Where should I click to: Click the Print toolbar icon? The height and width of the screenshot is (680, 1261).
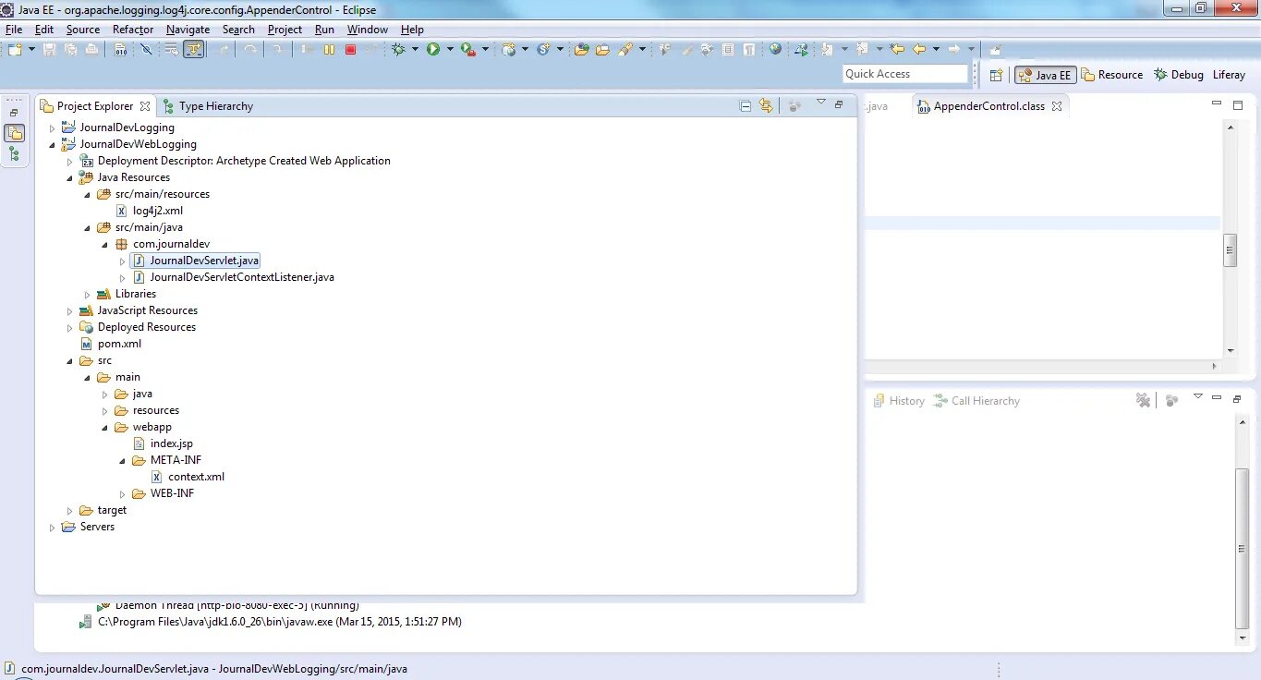tap(91, 49)
